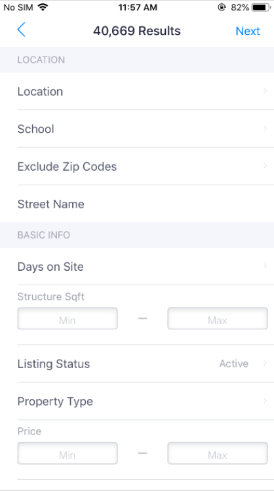Focus the Structure Sqft Min field
The height and width of the screenshot is (491, 274).
point(68,319)
